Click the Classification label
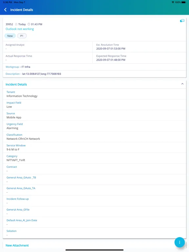Viewport: 189px width, 252px height. tap(14, 135)
